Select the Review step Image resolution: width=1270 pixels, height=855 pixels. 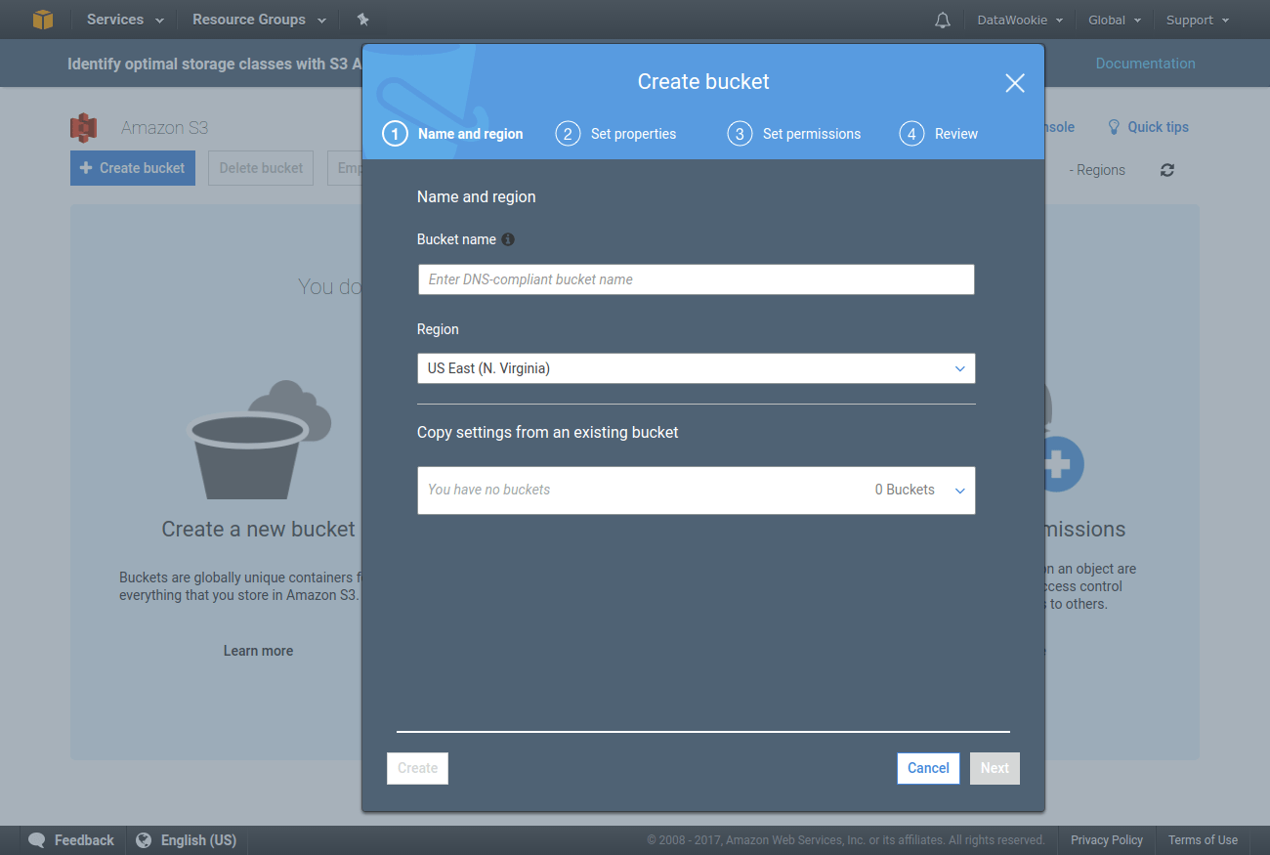click(x=938, y=134)
